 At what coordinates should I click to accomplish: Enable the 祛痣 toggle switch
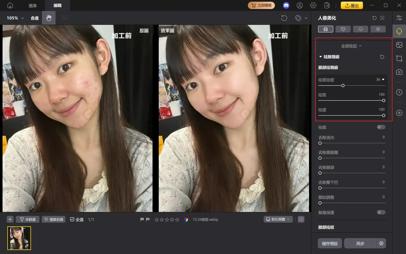coord(381,127)
